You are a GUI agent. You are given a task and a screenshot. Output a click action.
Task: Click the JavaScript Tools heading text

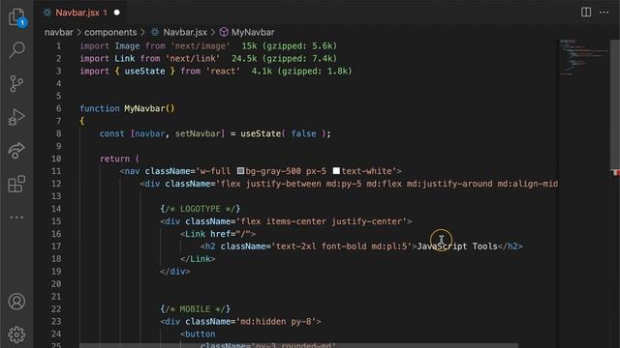[457, 246]
